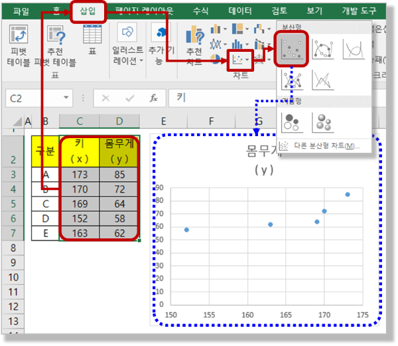Click cell with value 64
Screen dimensions: 398x346
point(119,204)
